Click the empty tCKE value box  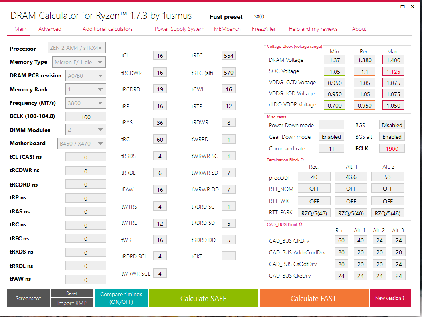(x=229, y=256)
